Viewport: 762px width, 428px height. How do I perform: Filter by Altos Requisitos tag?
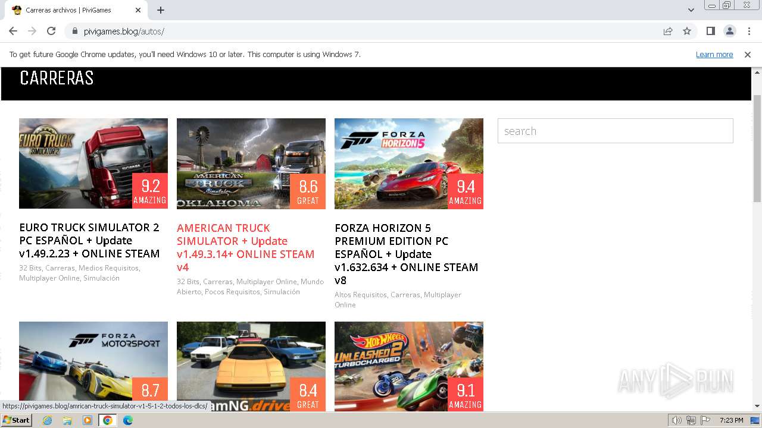[x=360, y=295]
